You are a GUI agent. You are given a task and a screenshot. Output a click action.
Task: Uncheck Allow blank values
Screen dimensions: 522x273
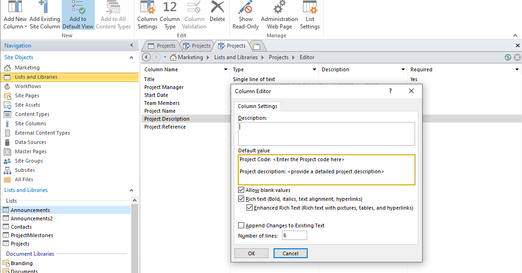(241, 190)
